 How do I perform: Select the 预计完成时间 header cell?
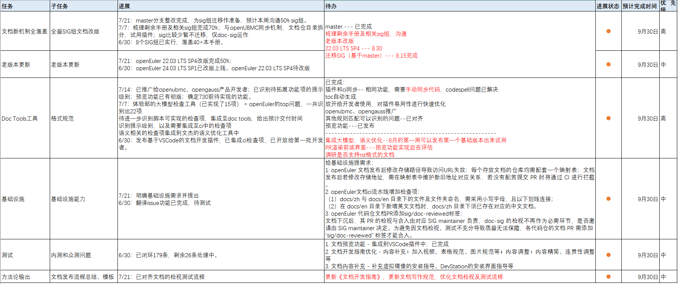640,6
